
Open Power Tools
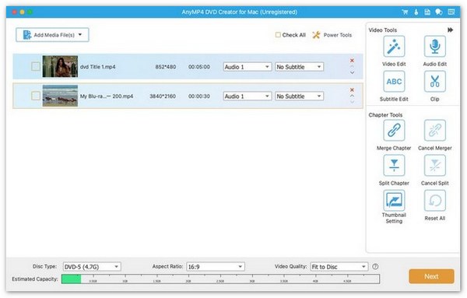point(332,35)
